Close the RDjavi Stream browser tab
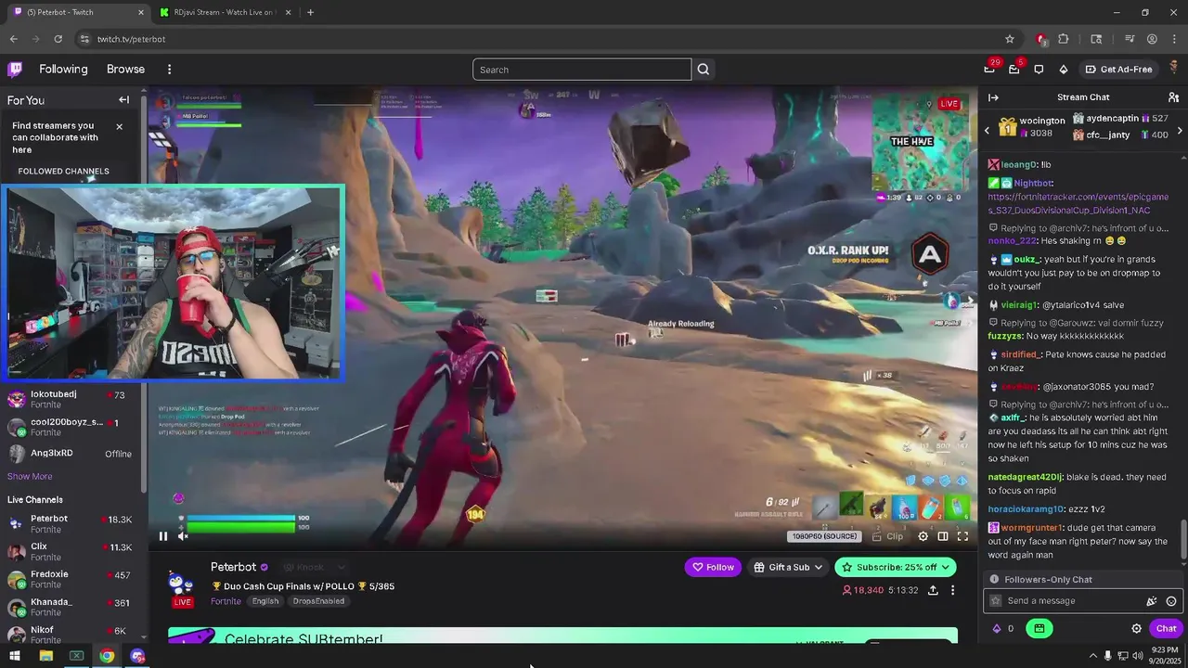1188x668 pixels. tap(288, 12)
